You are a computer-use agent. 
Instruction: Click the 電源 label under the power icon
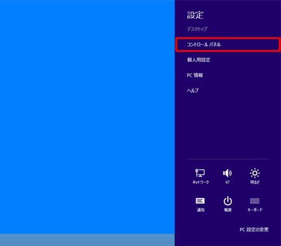click(228, 210)
